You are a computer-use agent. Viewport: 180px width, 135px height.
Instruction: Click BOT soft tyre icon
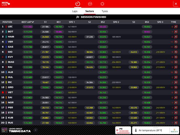pos(176,32)
